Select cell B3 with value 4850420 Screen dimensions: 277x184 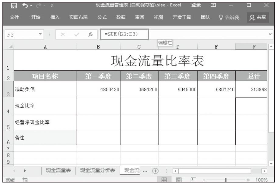pyautogui.click(x=98, y=89)
